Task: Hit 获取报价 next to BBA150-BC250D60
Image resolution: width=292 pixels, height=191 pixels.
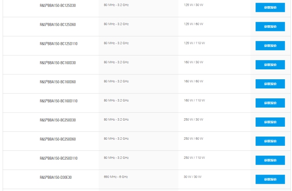Action: coord(270,141)
